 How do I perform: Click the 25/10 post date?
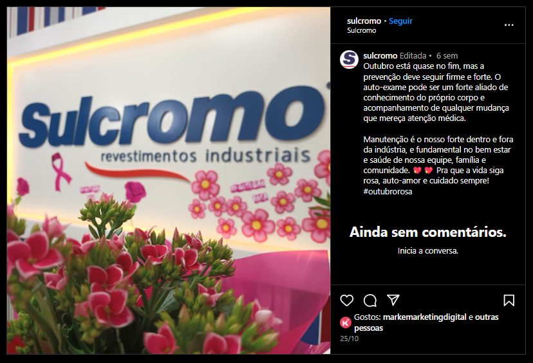tap(349, 339)
